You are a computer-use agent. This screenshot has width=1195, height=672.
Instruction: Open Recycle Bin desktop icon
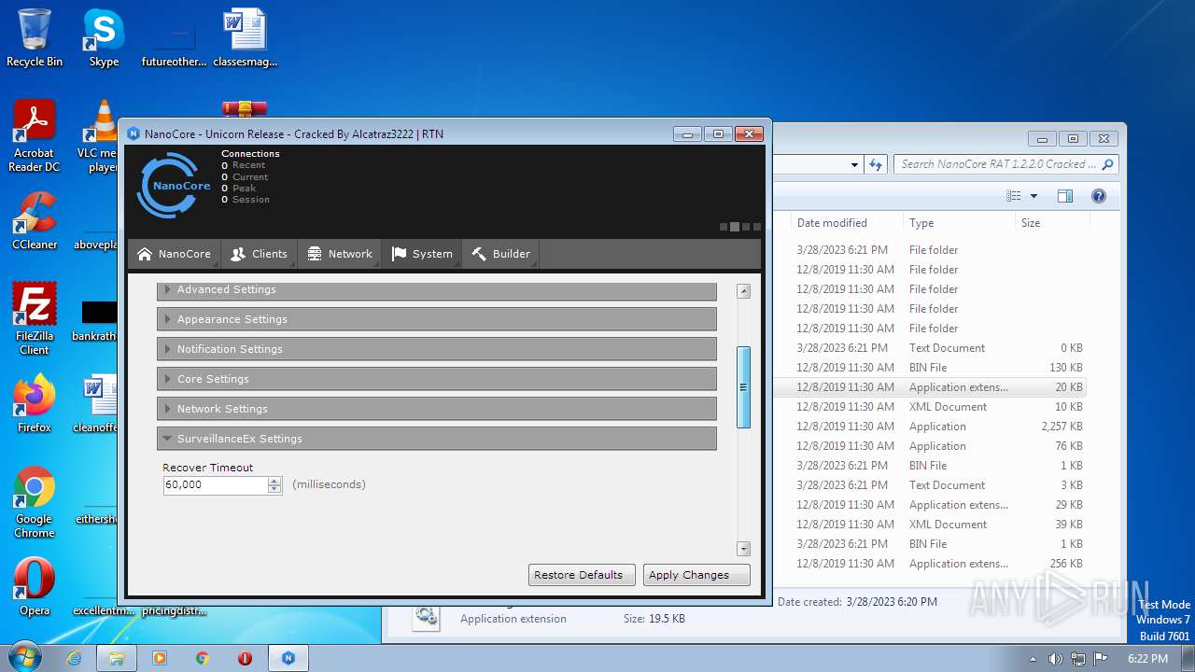coord(35,38)
